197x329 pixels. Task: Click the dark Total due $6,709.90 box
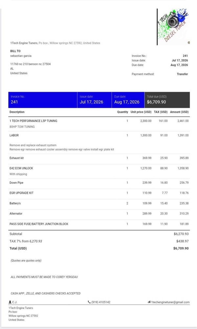click(167, 100)
